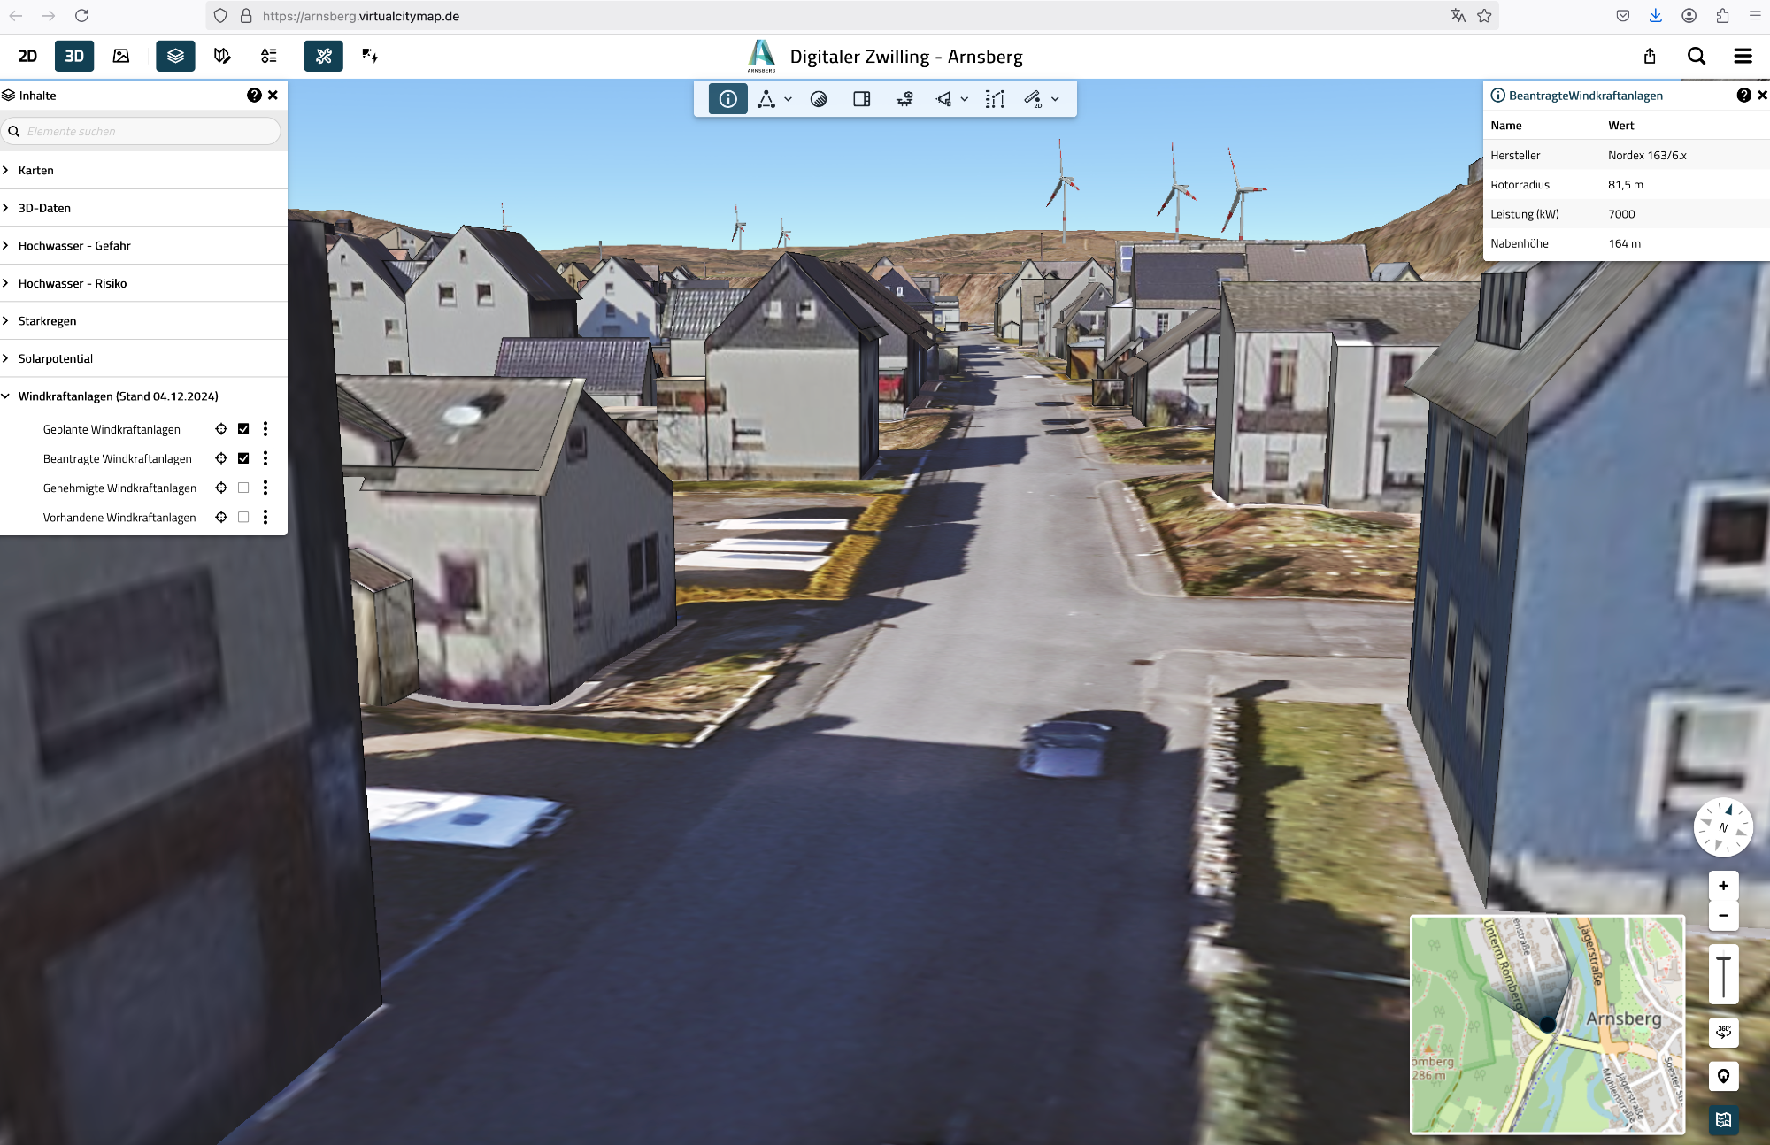Activate the feature info tool
Viewport: 1770px width, 1145px height.
[727, 99]
